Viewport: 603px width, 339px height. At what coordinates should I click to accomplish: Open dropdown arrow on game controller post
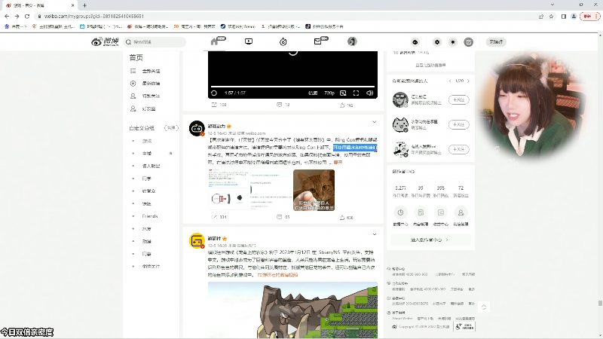tap(374, 122)
